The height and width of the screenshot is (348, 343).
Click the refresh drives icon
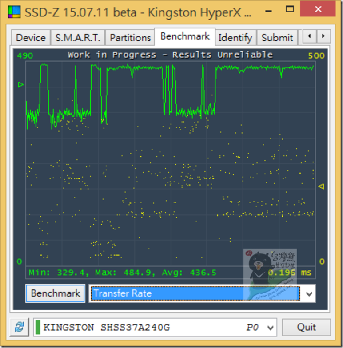pyautogui.click(x=20, y=327)
